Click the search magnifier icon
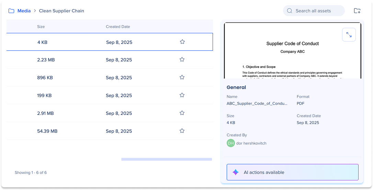This screenshot has height=190, width=373. point(290,11)
